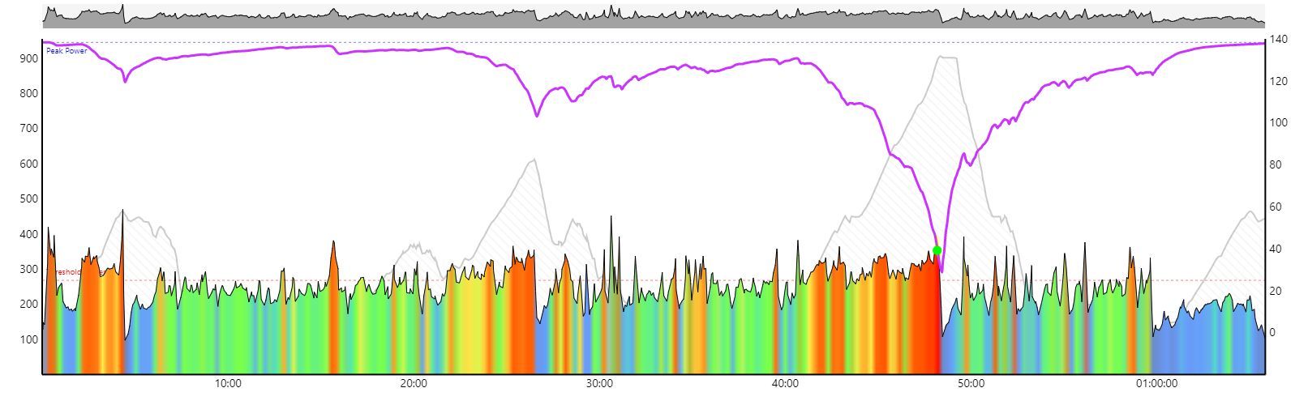This screenshot has height=405, width=1308.
Task: Click the 10:00 time axis label
Action: point(228,384)
